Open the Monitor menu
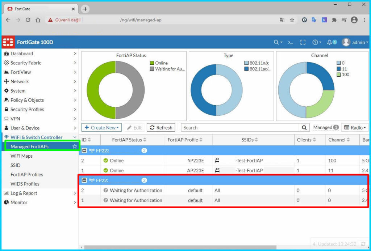This screenshot has height=251, width=371. 40,203
